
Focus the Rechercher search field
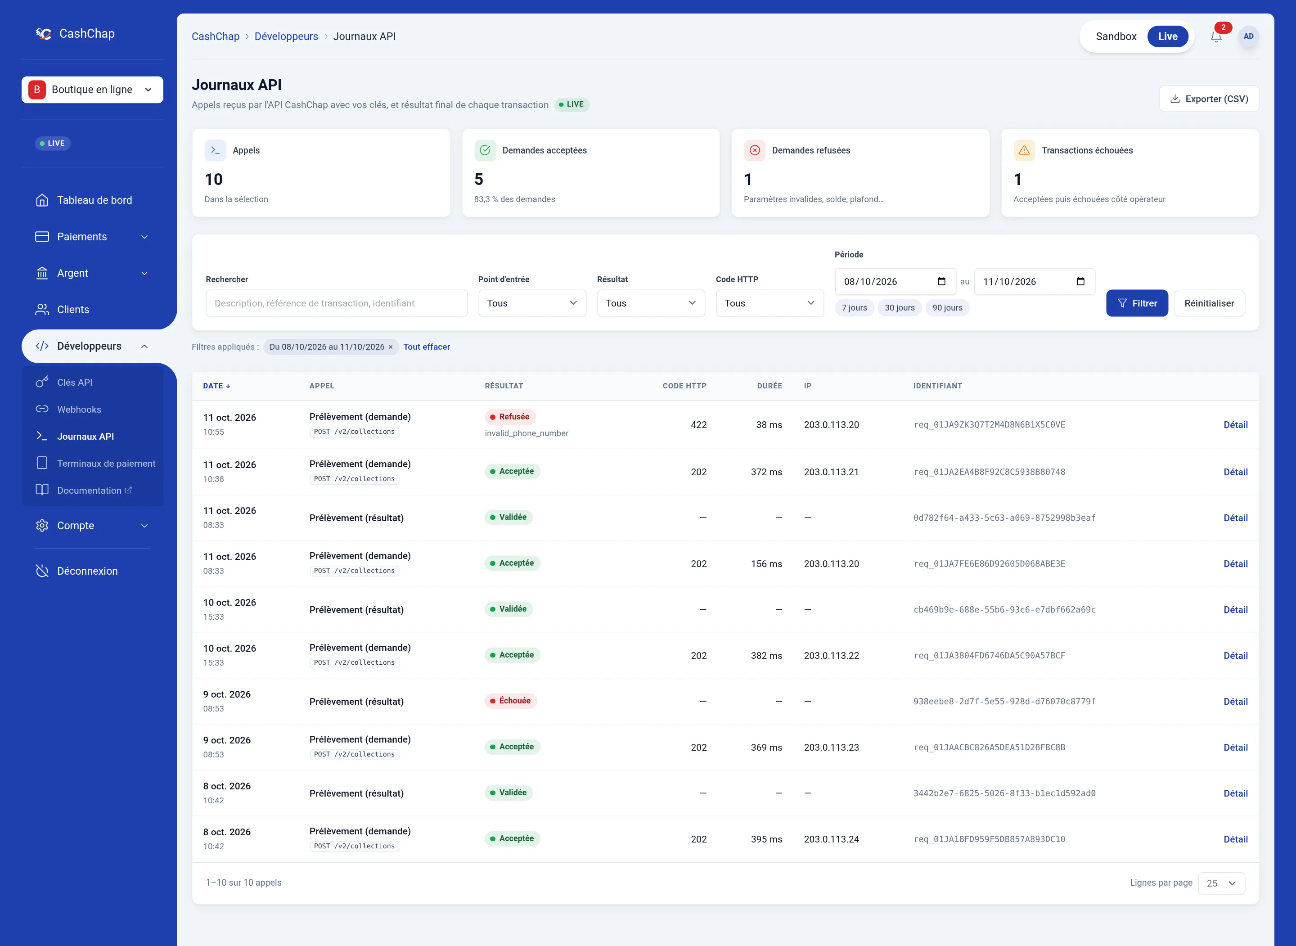click(337, 303)
